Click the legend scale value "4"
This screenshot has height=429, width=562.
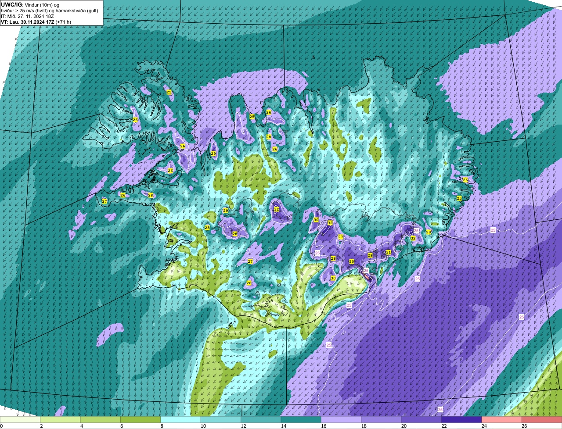pyautogui.click(x=81, y=426)
